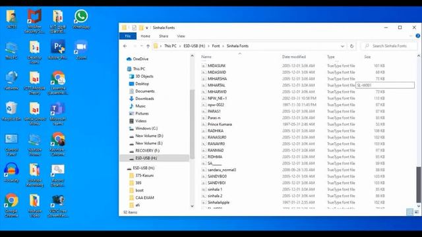Select the Adobe Photoshop desktop icon
This screenshot has height=237, width=422.
[x=57, y=50]
